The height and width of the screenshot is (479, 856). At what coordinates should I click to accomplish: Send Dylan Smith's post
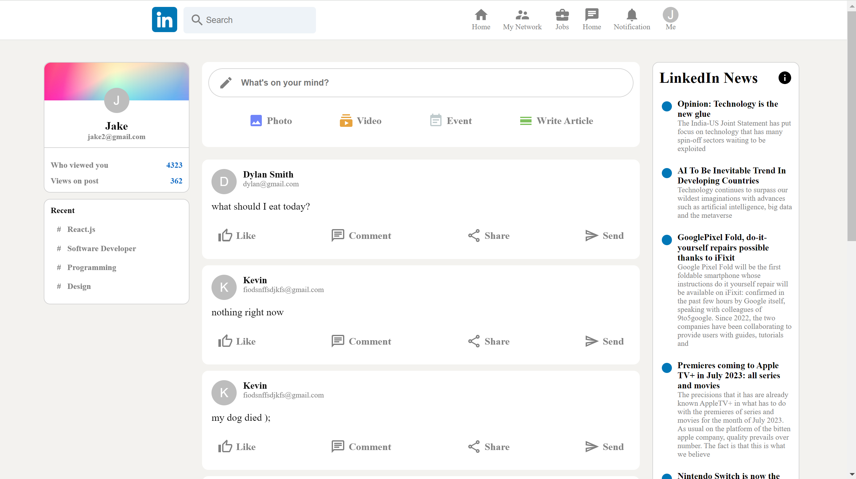[604, 236]
